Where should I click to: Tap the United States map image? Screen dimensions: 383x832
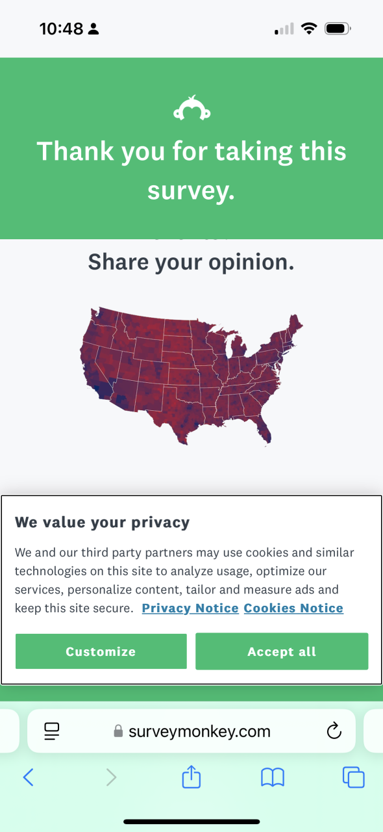click(x=191, y=376)
